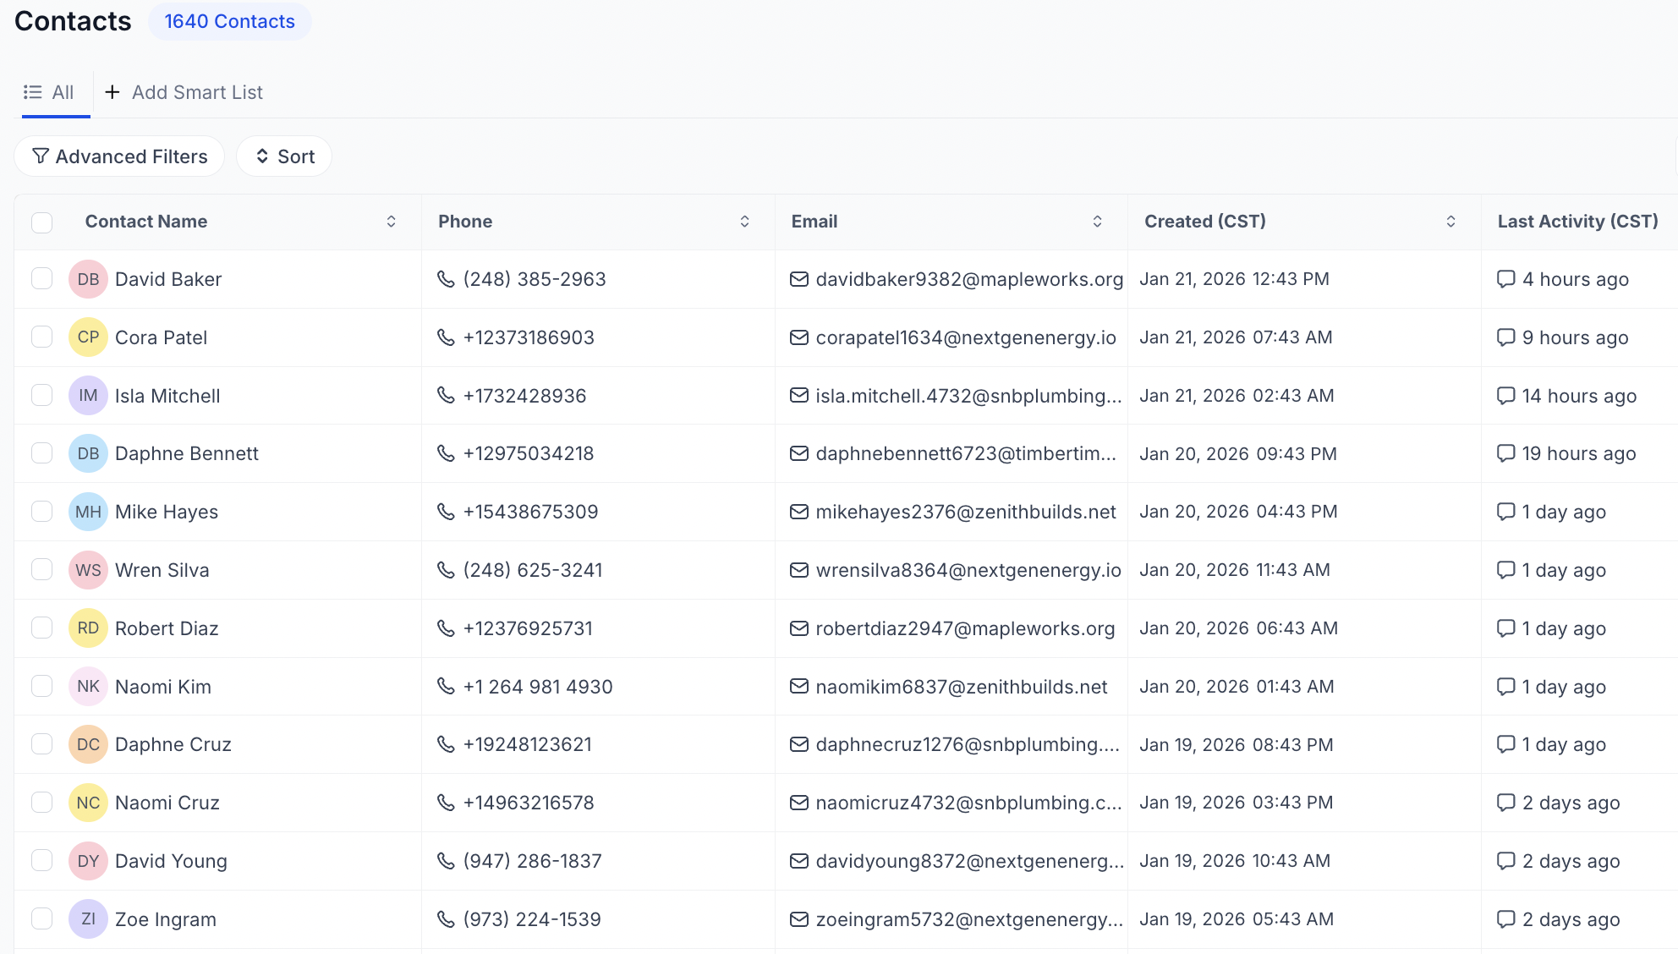Click email naomikim6837@zenithbuilds.net
Screen dimensions: 1678x954
pyautogui.click(x=962, y=687)
